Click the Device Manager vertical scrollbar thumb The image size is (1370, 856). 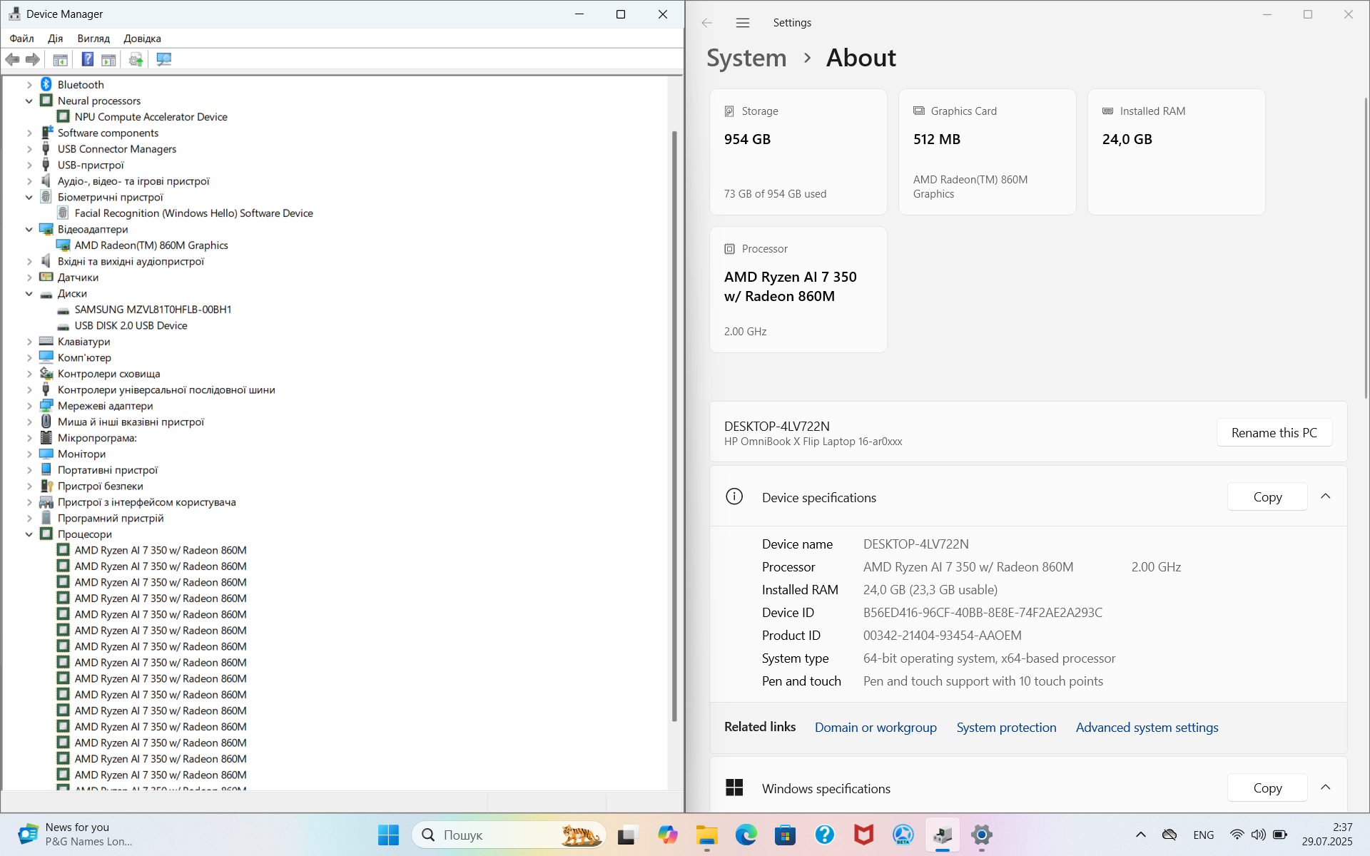pos(674,426)
